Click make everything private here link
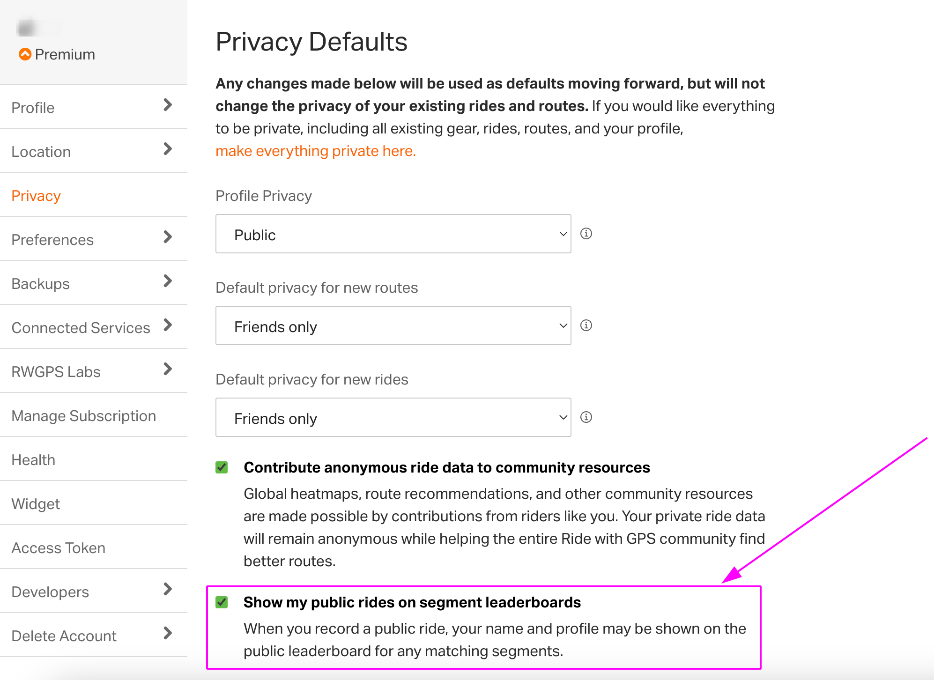Image resolution: width=934 pixels, height=680 pixels. pyautogui.click(x=315, y=151)
